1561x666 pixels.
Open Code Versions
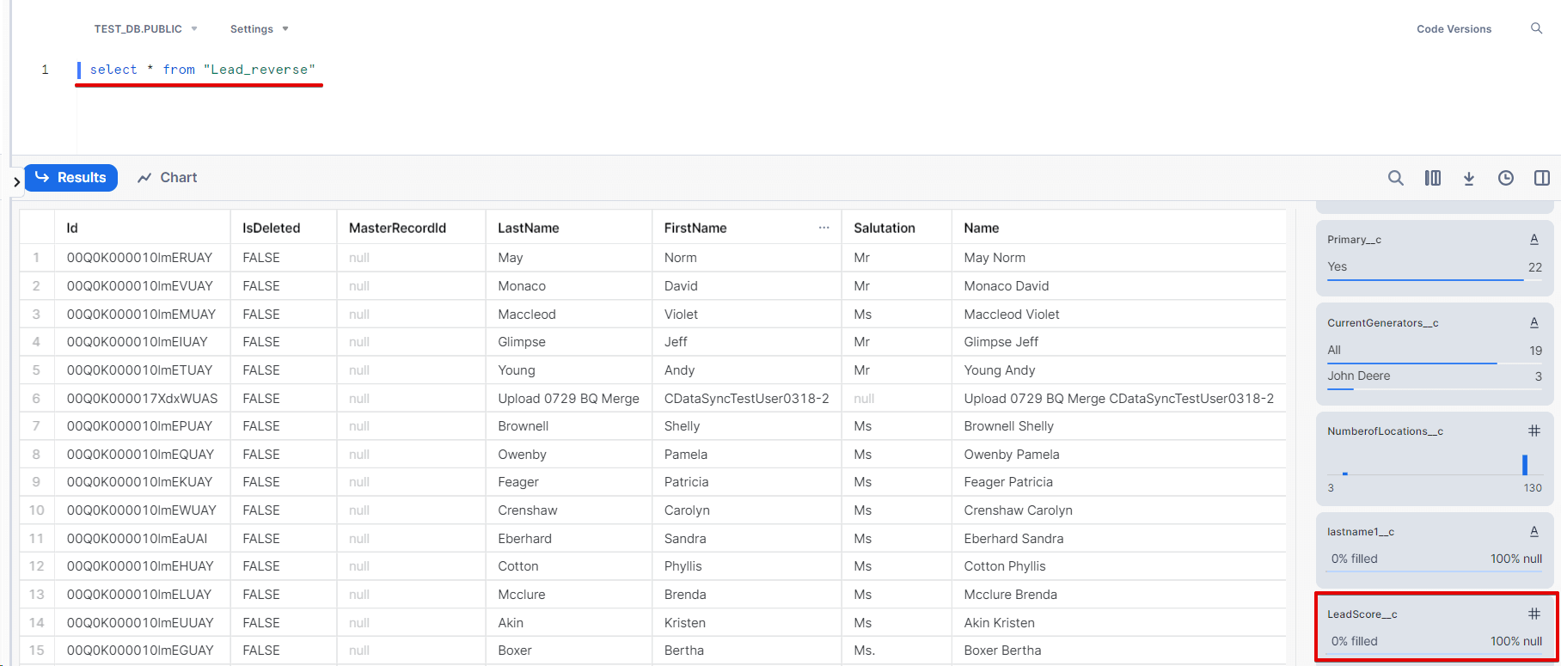coord(1454,29)
